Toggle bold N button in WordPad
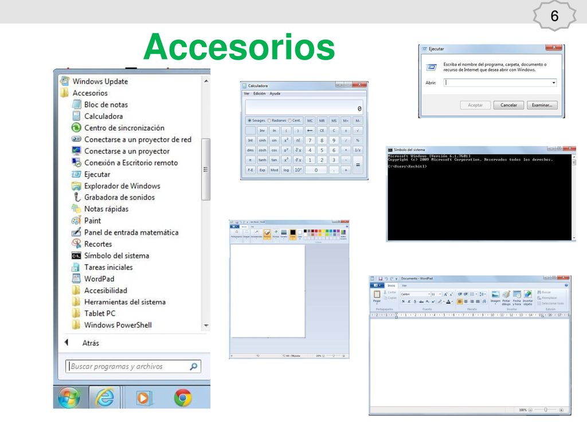The image size is (587, 440). (403, 301)
